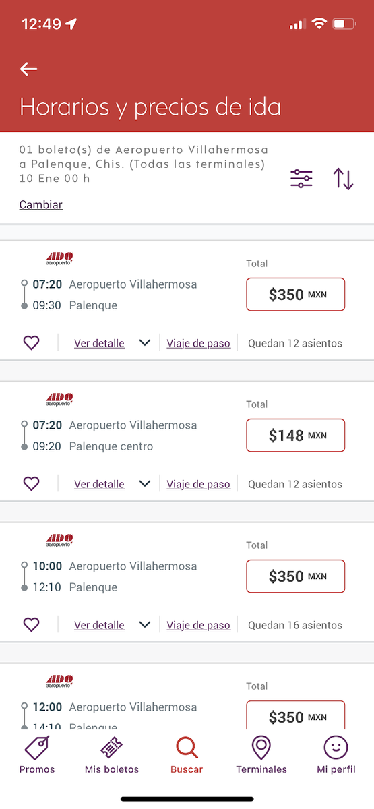Open Terminales location pin

pos(261,748)
